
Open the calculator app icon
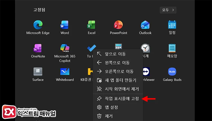118,46
